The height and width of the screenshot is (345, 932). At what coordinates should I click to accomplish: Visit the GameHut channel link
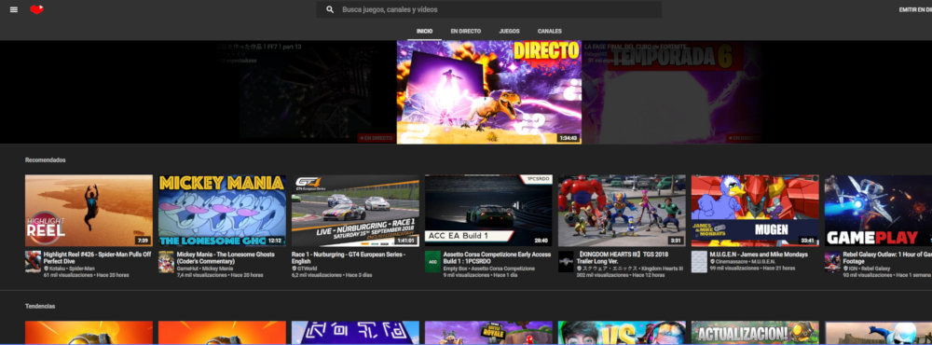point(188,269)
